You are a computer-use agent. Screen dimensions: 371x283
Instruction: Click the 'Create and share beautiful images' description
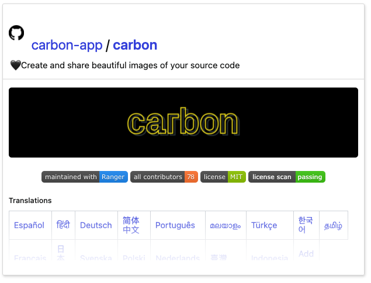(x=130, y=65)
